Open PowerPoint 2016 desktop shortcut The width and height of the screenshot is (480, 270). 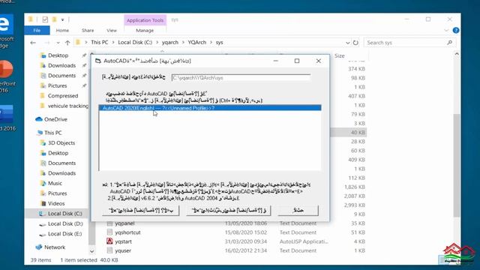(x=7, y=76)
